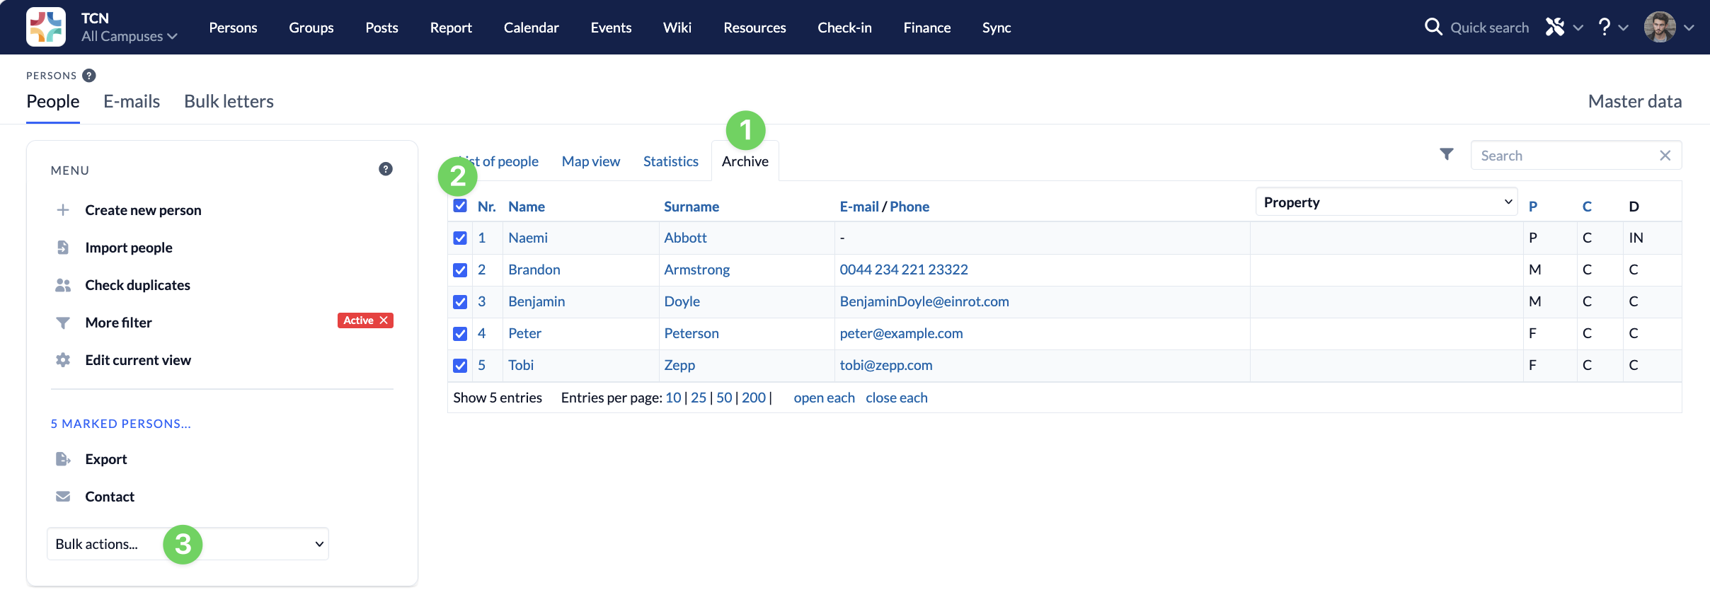The width and height of the screenshot is (1710, 590).
Task: Open the Bulk actions dropdown
Action: [x=188, y=544]
